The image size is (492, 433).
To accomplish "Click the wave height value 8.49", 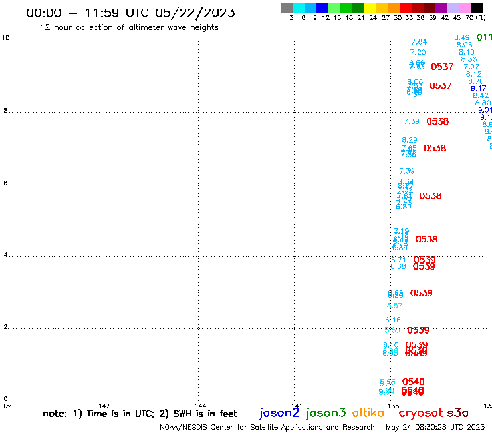I will [x=462, y=37].
